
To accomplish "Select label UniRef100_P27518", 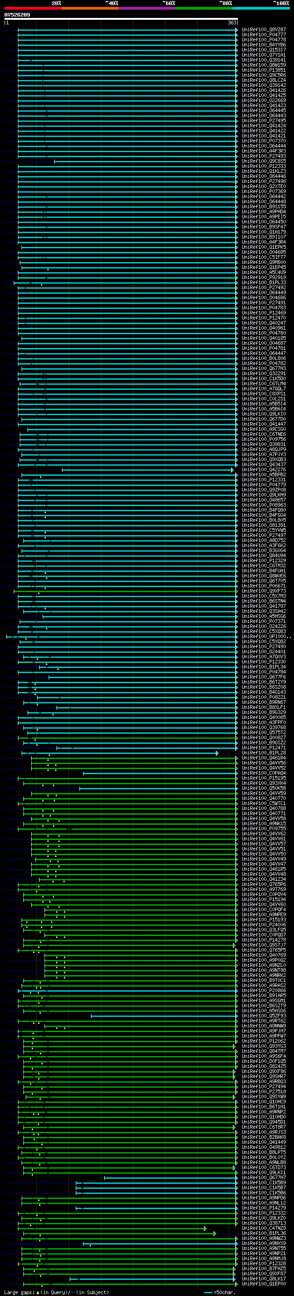I will (263, 1091).
